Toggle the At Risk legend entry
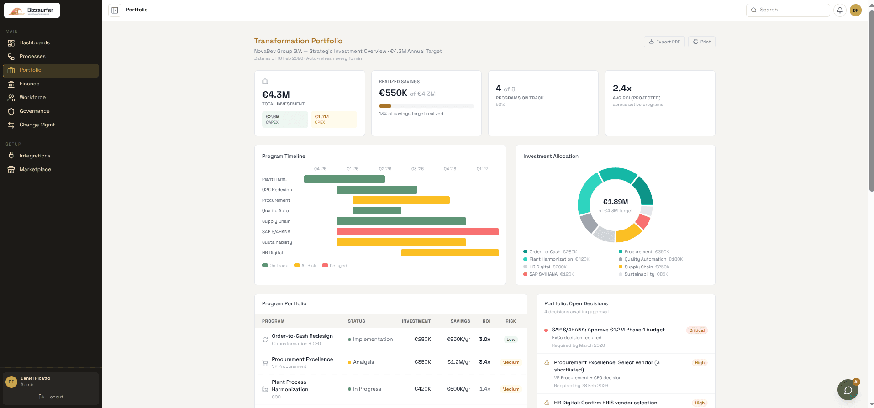 (x=305, y=266)
